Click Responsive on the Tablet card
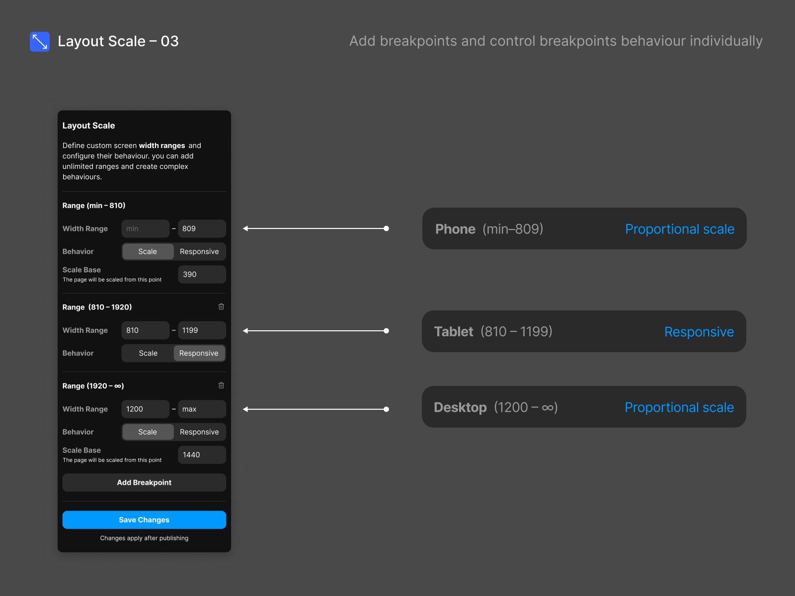This screenshot has width=795, height=596. (699, 332)
